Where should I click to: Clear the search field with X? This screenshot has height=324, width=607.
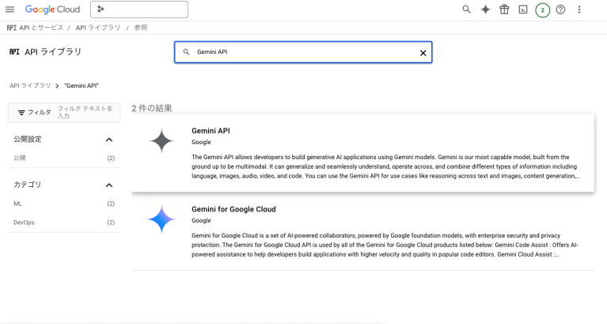[x=423, y=53]
